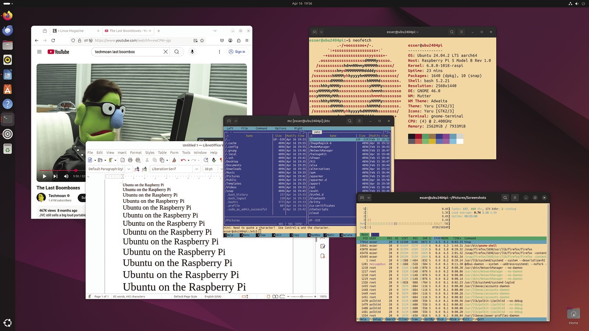Select multiple-page view in LibreOffice status bar
The width and height of the screenshot is (589, 331).
pyautogui.click(x=275, y=296)
